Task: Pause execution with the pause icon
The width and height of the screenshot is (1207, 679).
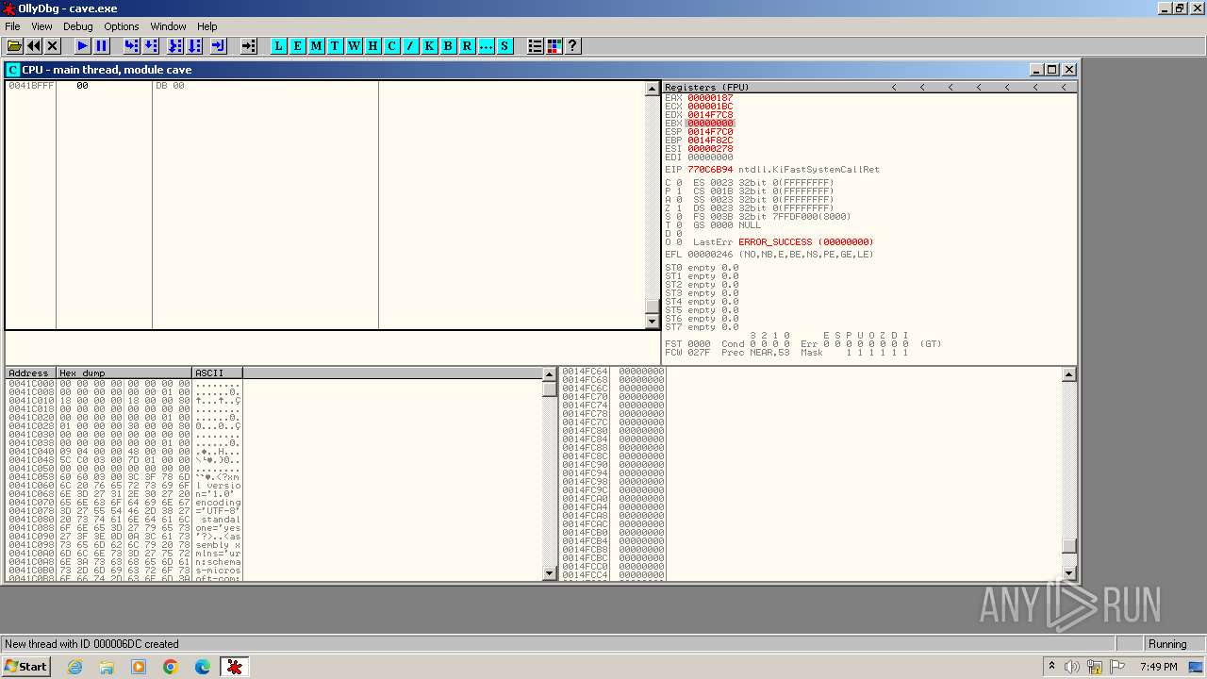Action: click(x=102, y=45)
